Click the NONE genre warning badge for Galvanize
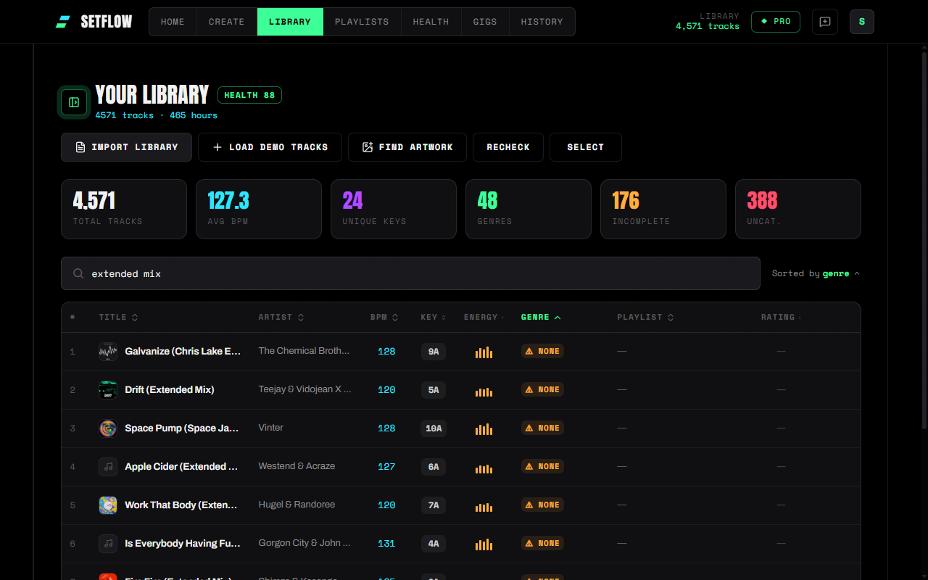The image size is (928, 580). pos(542,351)
